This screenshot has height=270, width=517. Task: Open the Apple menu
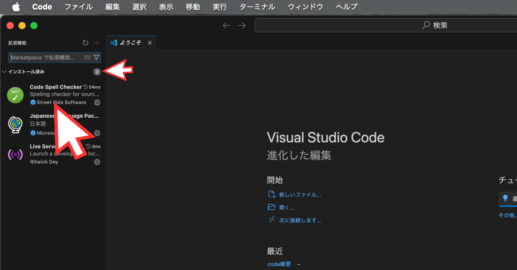click(16, 6)
